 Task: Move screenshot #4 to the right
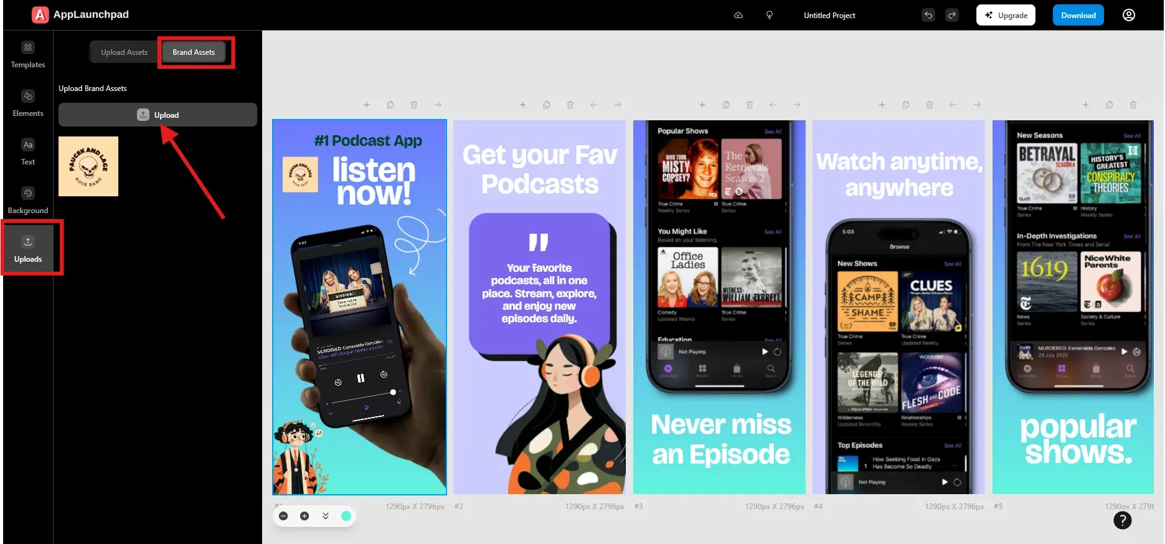click(977, 105)
